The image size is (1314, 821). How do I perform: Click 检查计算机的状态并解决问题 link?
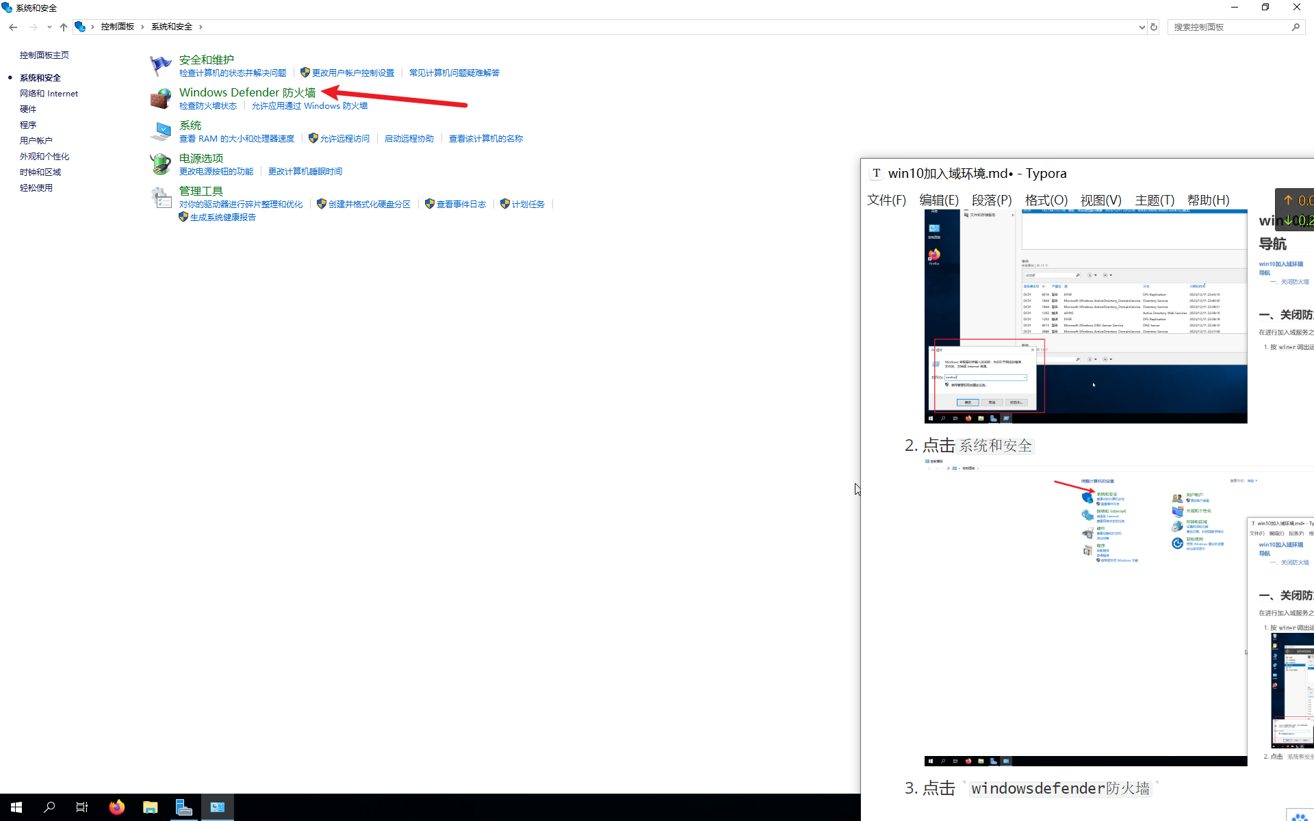233,73
